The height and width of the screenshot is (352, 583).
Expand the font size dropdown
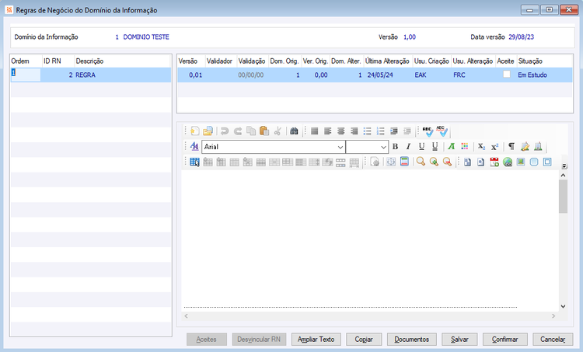383,147
